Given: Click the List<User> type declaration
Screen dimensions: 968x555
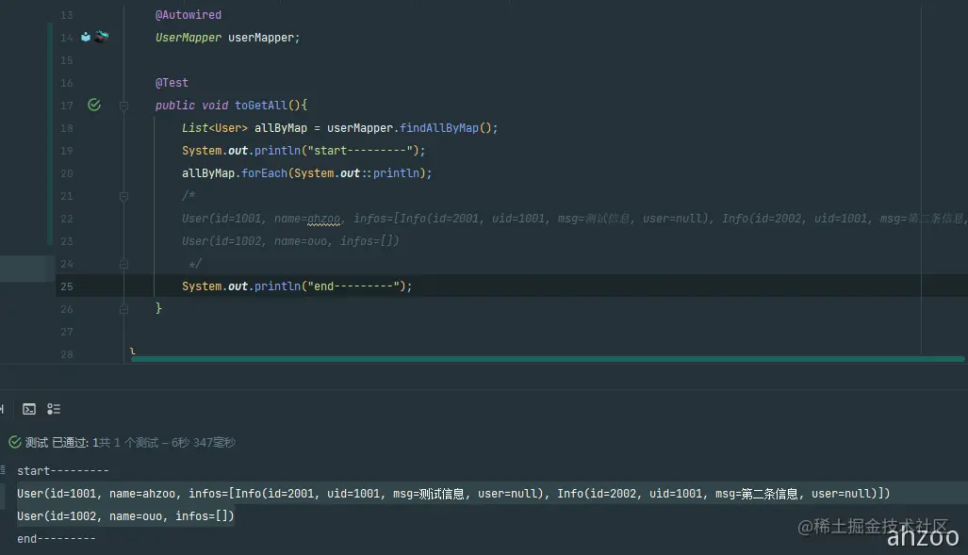Looking at the screenshot, I should click(x=215, y=128).
